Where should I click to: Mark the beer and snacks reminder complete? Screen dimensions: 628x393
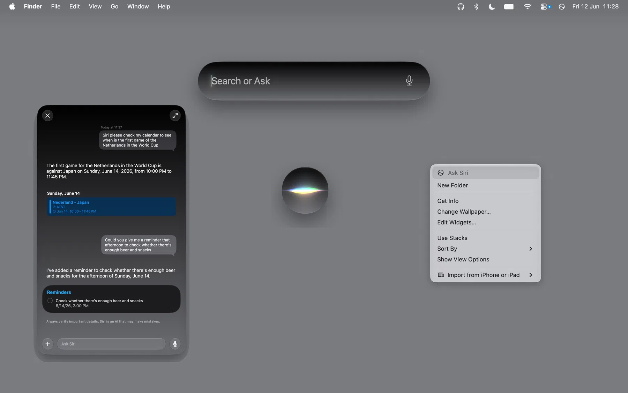(x=50, y=301)
